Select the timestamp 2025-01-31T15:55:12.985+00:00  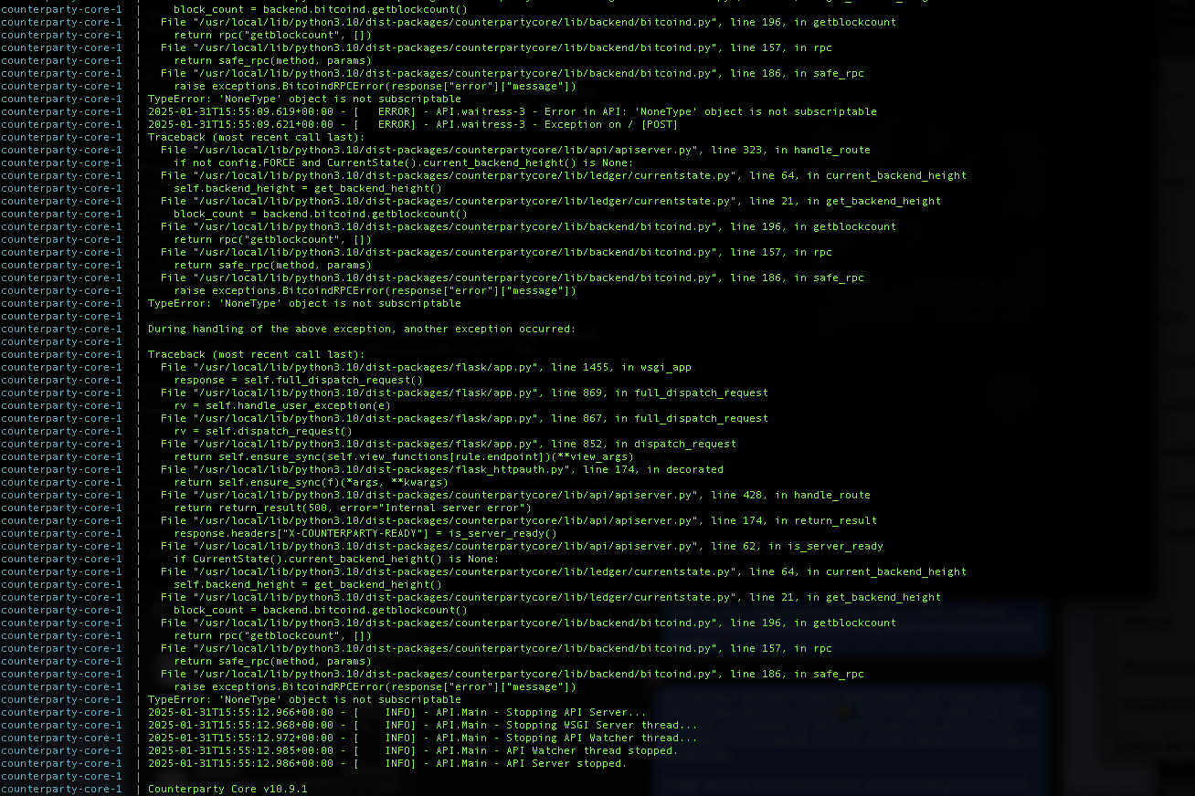click(x=241, y=750)
